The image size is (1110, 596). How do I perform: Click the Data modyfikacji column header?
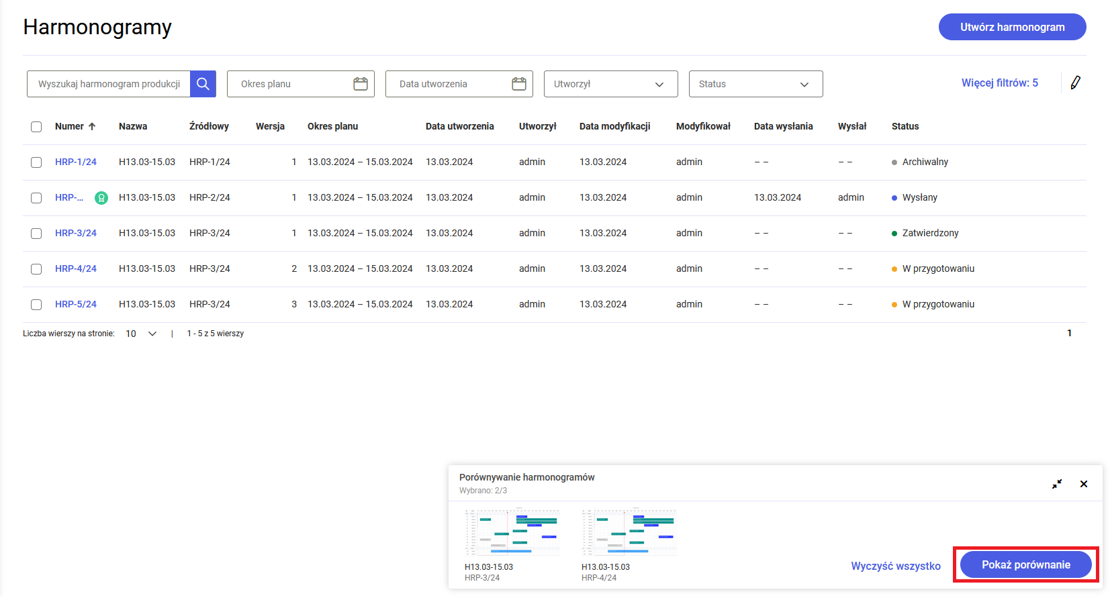614,126
